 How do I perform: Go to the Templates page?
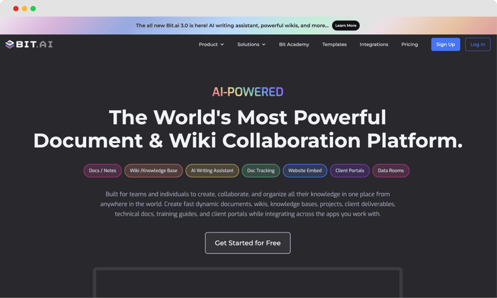(334, 44)
